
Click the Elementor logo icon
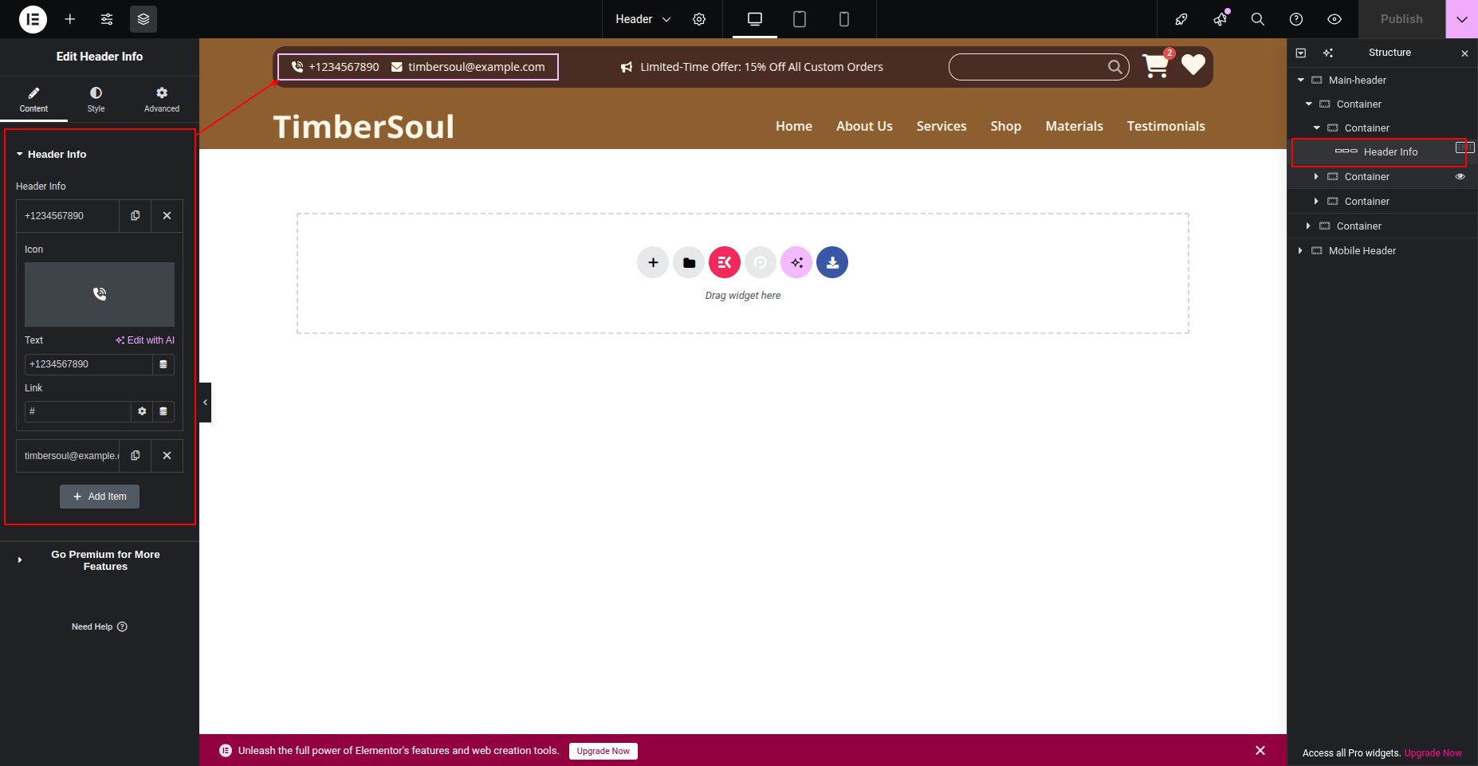pos(33,19)
